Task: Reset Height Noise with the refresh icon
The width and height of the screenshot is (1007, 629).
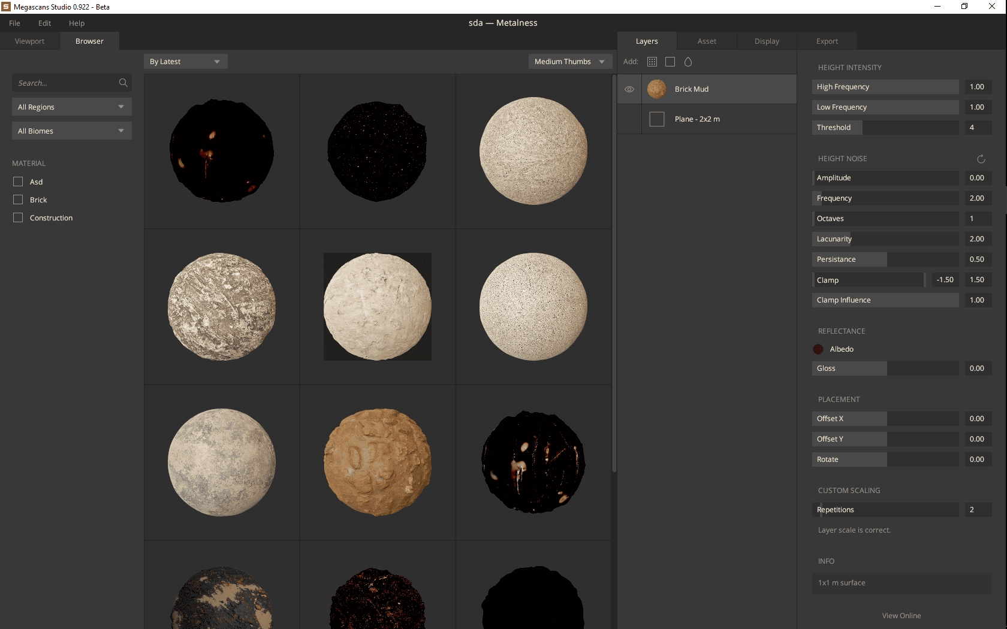Action: tap(981, 159)
